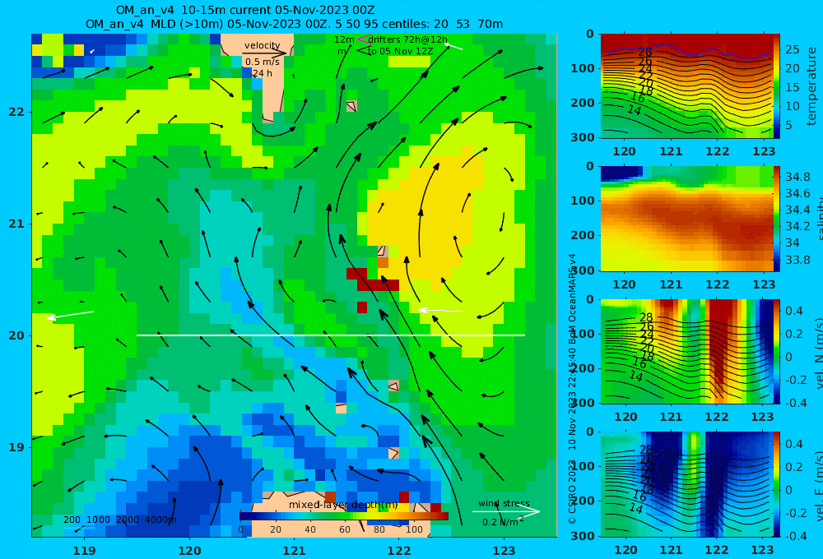This screenshot has width=823, height=559.
Task: Click longitude label "119" on the main map
Action: pos(84,551)
